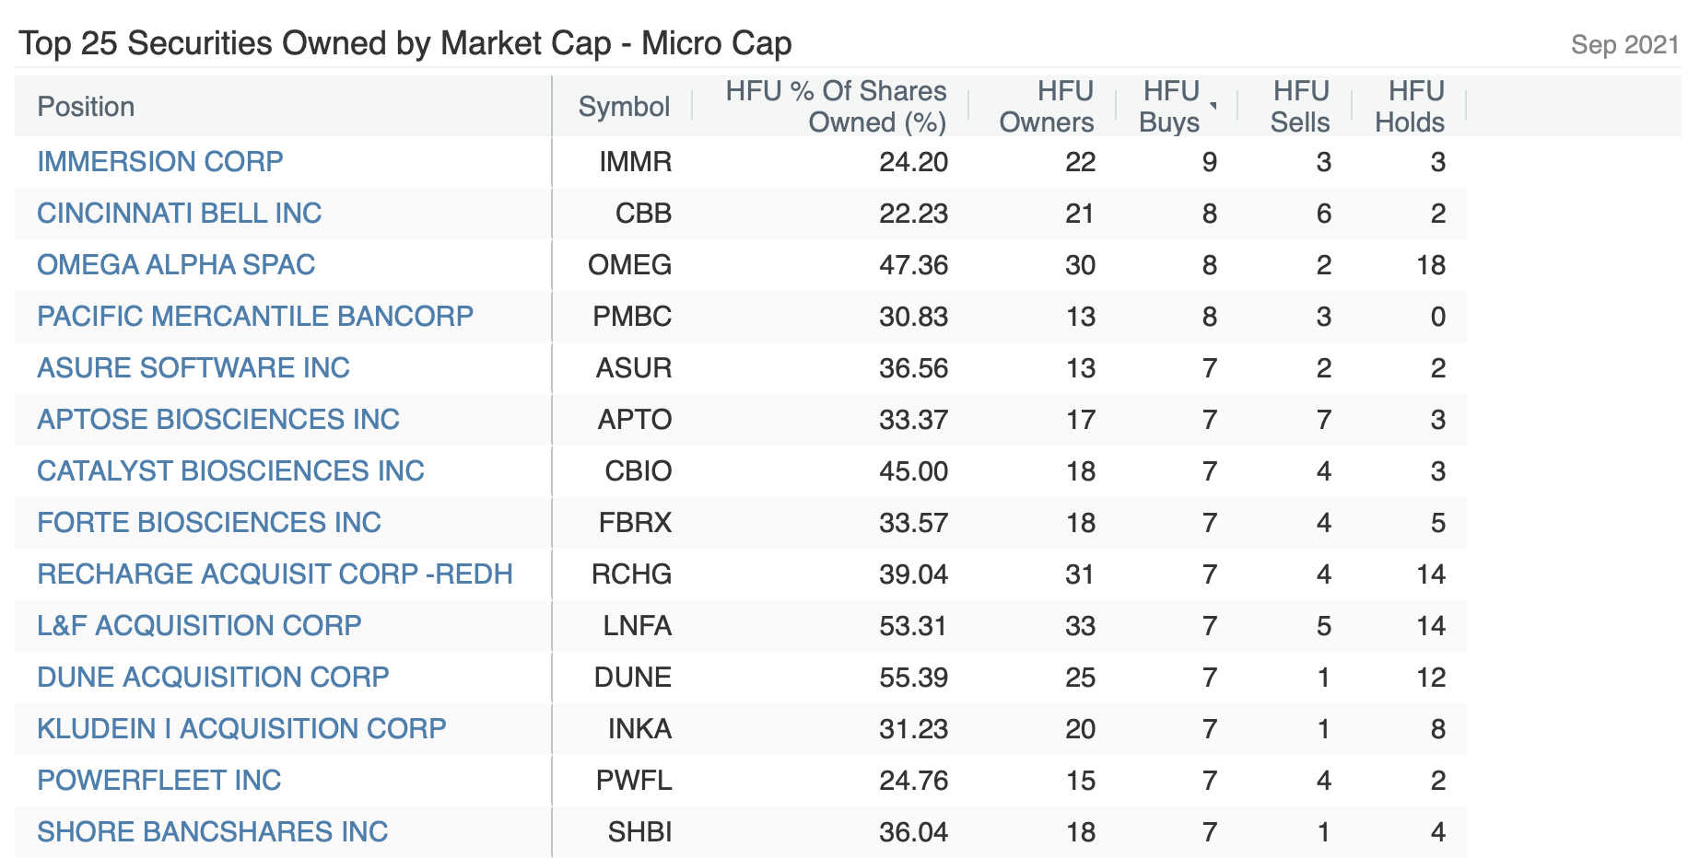Open CINCINNATI BELL INC link
The image size is (1688, 858).
click(x=179, y=214)
